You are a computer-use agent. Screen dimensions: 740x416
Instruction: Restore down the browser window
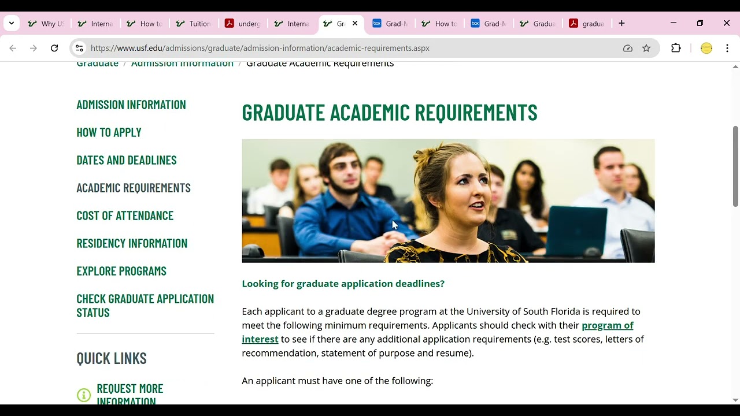[700, 23]
